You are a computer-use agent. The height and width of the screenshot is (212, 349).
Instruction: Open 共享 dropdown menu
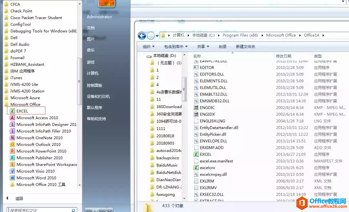click(203, 47)
